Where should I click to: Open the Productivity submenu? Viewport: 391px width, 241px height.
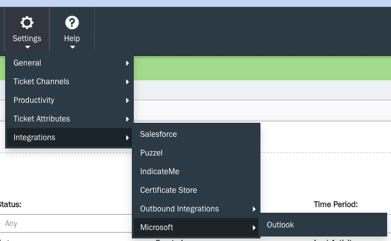point(69,100)
